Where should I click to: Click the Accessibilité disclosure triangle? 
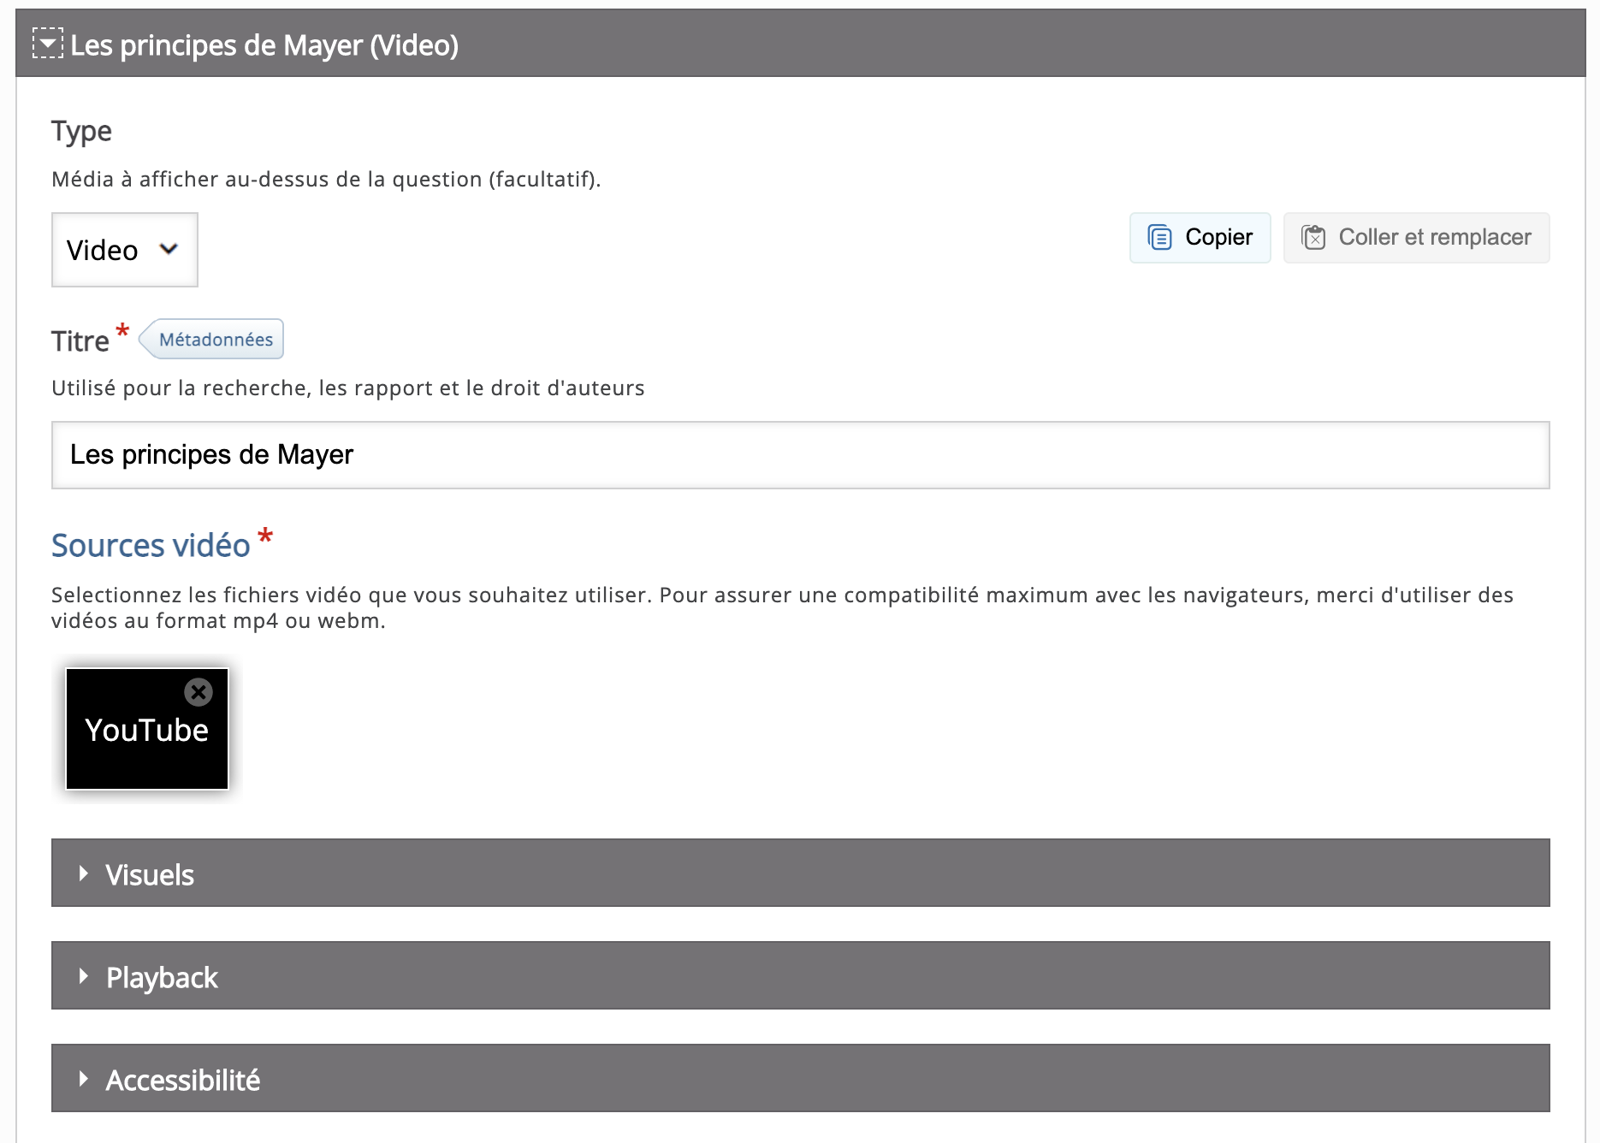coord(83,1079)
